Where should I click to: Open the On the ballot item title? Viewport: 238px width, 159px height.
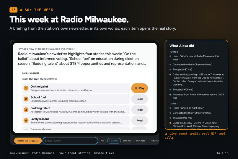point(39,86)
